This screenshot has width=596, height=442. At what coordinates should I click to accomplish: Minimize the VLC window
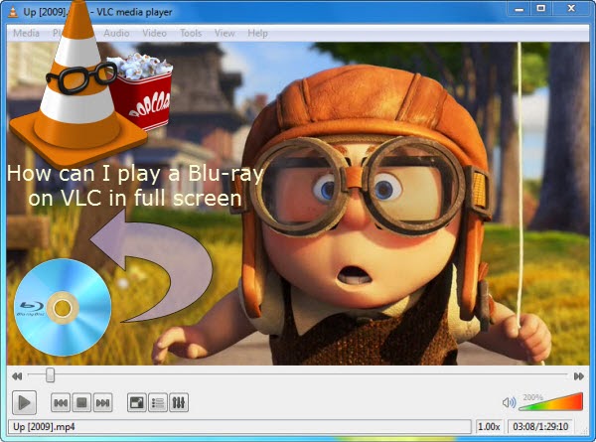click(520, 9)
